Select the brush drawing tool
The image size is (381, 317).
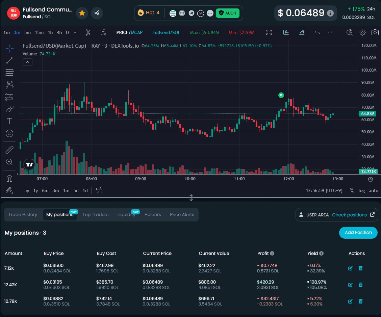tap(9, 109)
